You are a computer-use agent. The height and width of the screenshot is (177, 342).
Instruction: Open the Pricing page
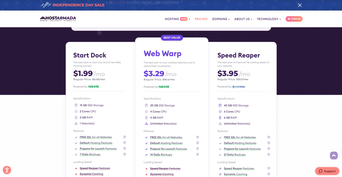(x=201, y=19)
